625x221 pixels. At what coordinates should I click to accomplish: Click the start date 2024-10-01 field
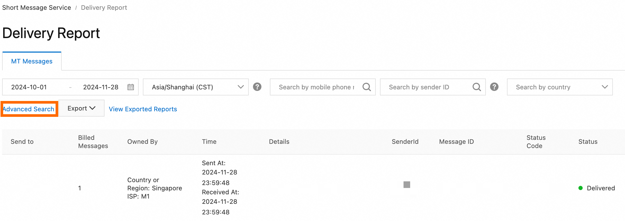tap(29, 87)
